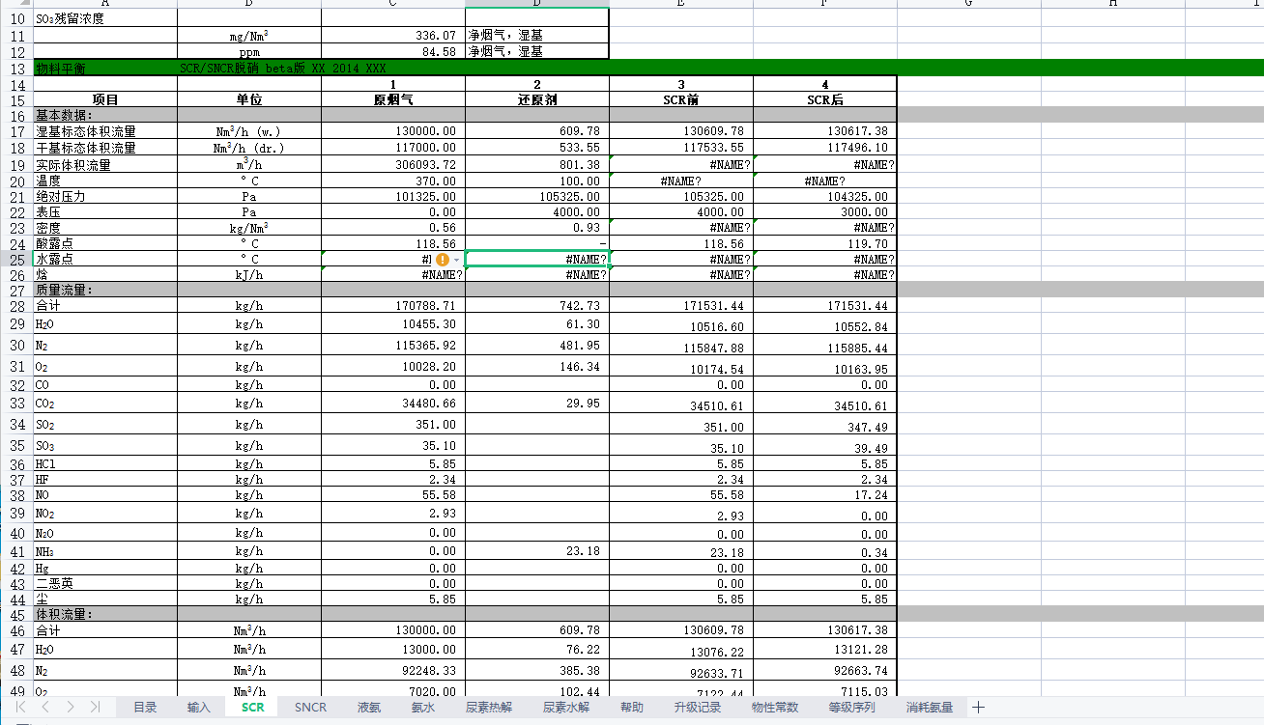The height and width of the screenshot is (725, 1264).
Task: Open the error options dropdown arrow beside warning icon
Action: (x=456, y=260)
